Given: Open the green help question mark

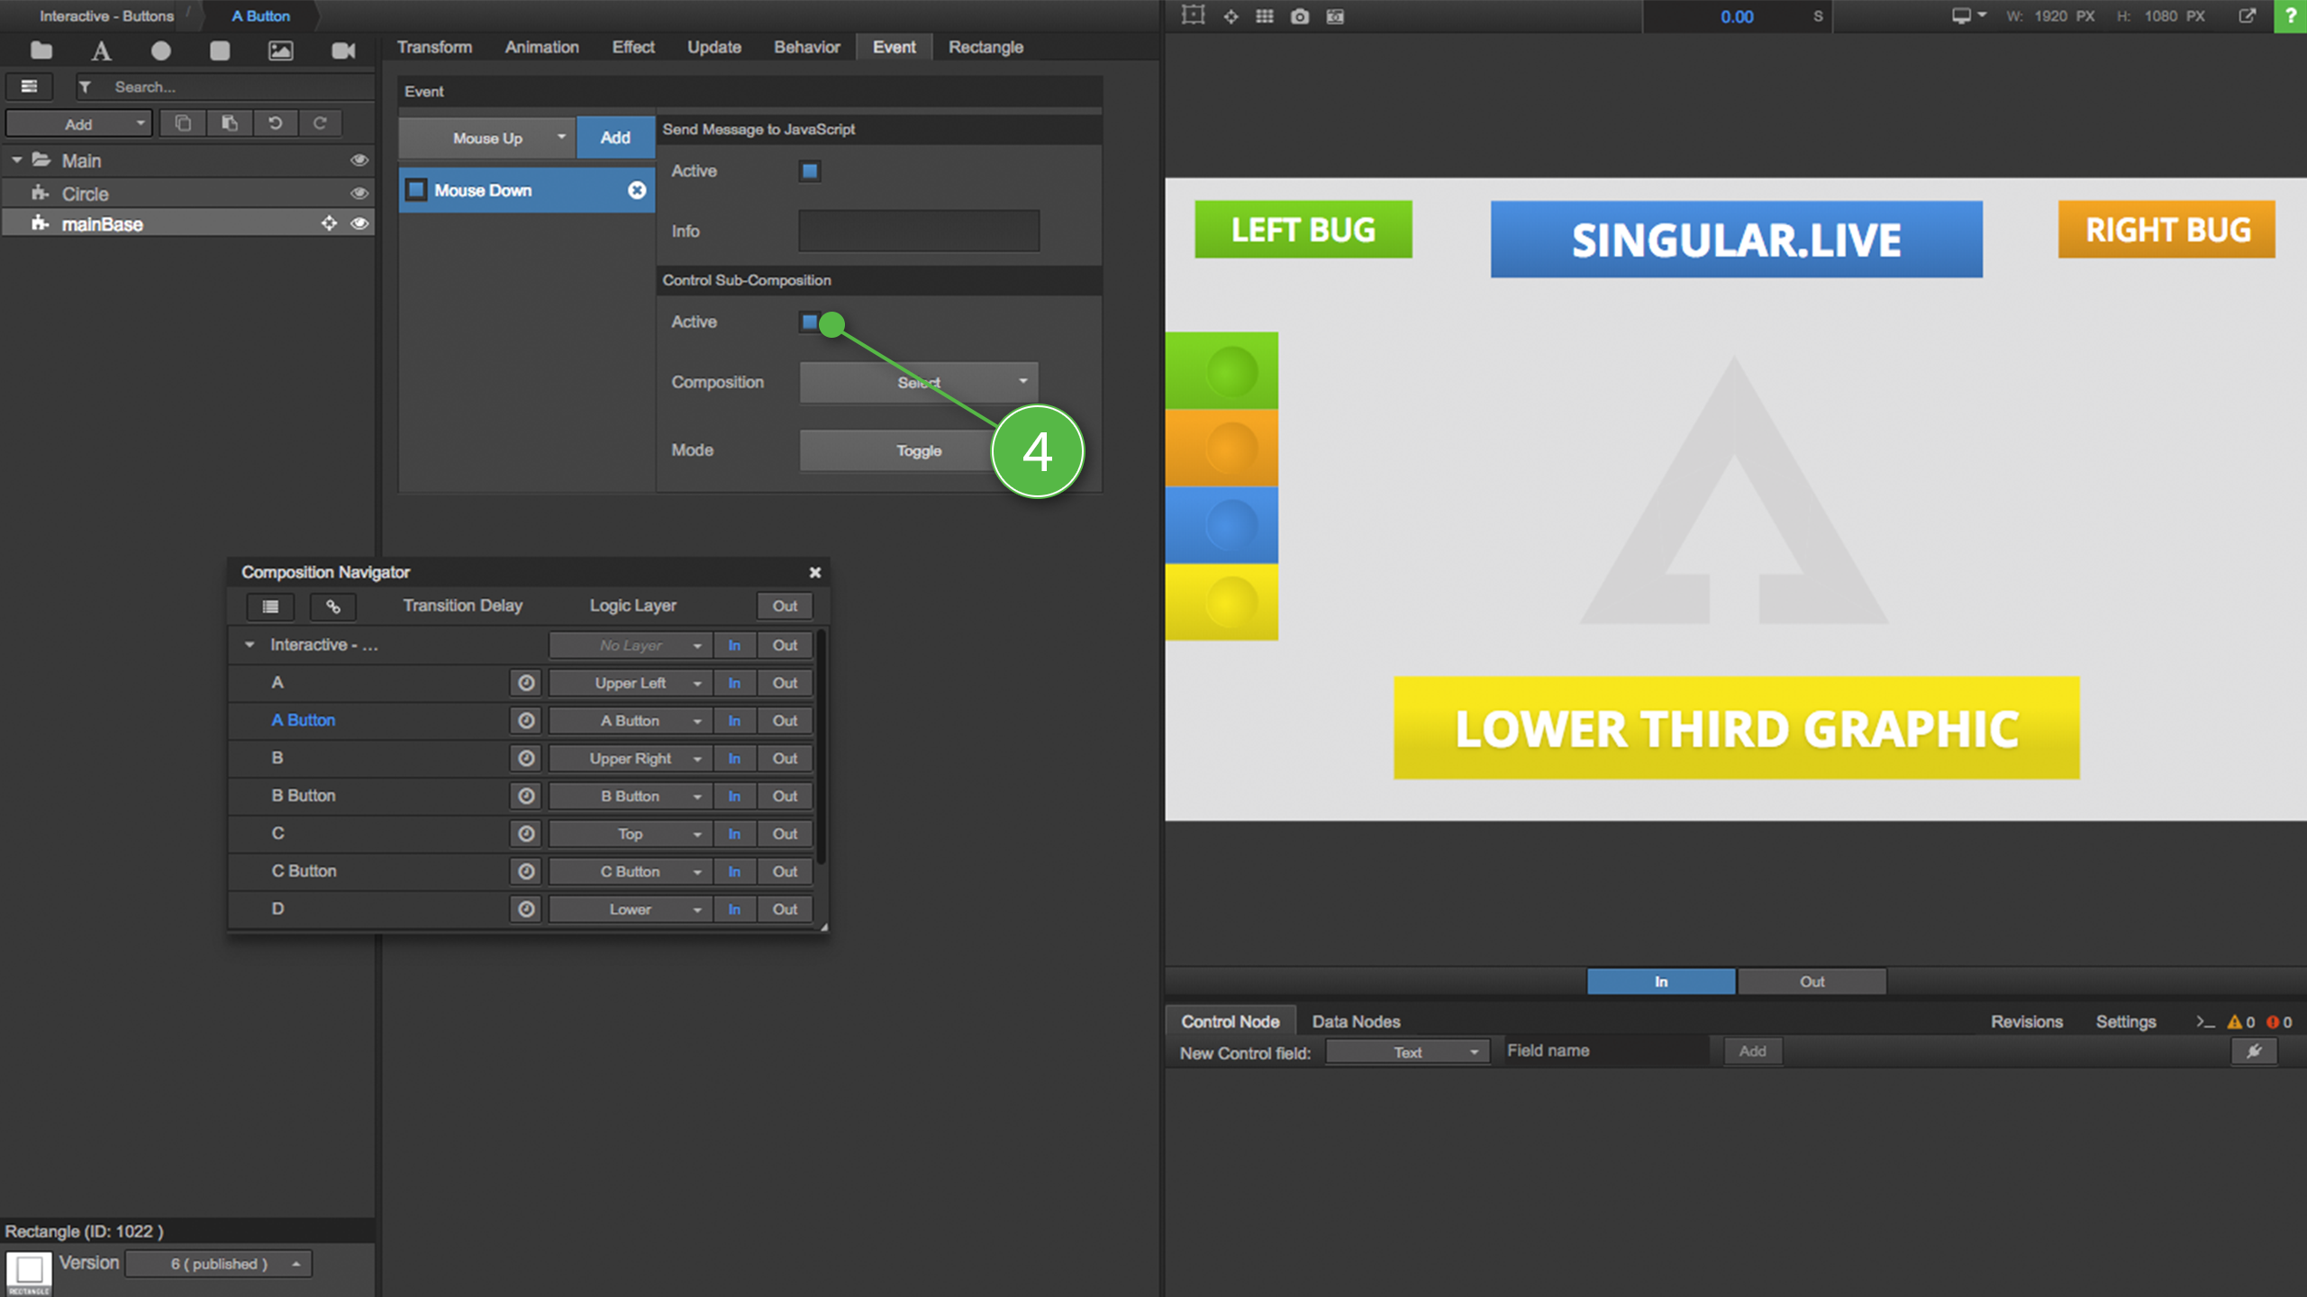Looking at the screenshot, I should (2290, 16).
